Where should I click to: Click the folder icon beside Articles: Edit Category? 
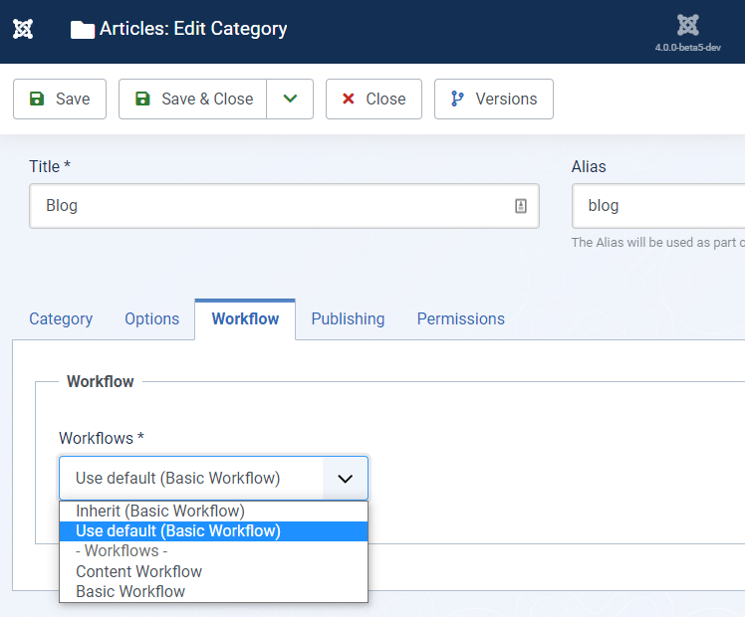[x=82, y=30]
